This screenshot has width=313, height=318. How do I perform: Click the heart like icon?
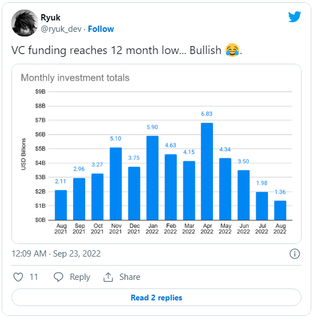click(x=18, y=277)
